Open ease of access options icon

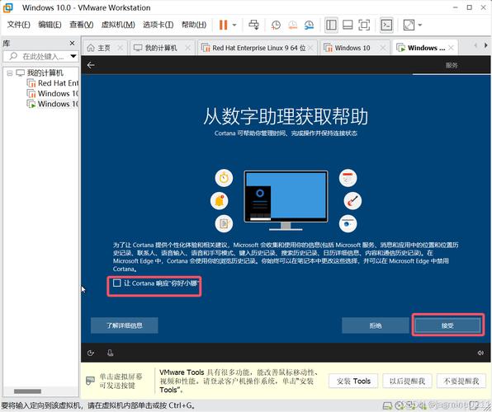pyautogui.click(x=91, y=353)
